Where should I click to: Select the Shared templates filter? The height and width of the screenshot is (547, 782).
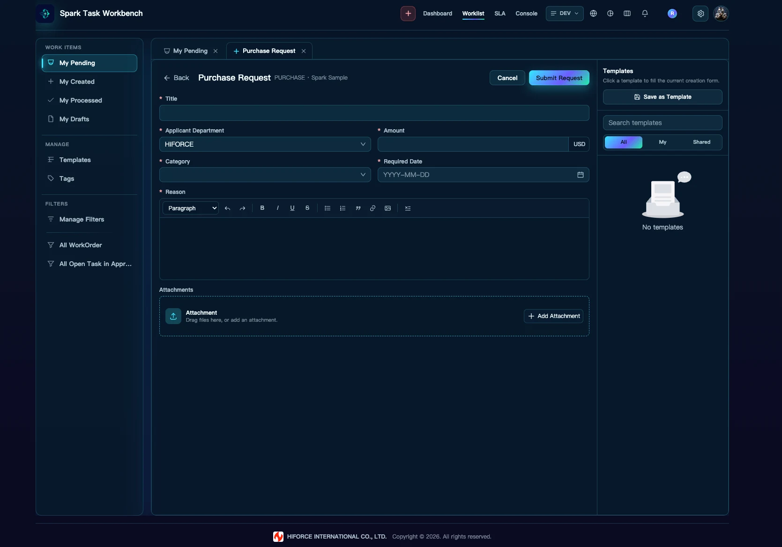click(701, 142)
